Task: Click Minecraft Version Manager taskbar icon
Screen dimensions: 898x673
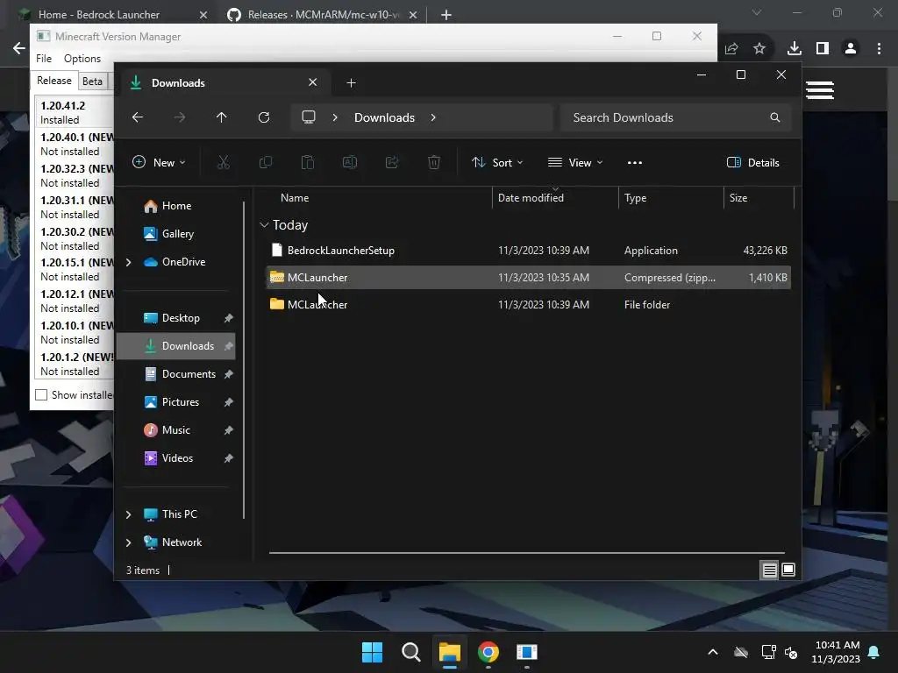Action: point(526,652)
